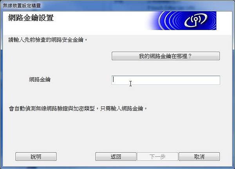Screen dimensions: 235x169
Task: Click the 網路金鑰設置 page heading
Action: (x=31, y=18)
